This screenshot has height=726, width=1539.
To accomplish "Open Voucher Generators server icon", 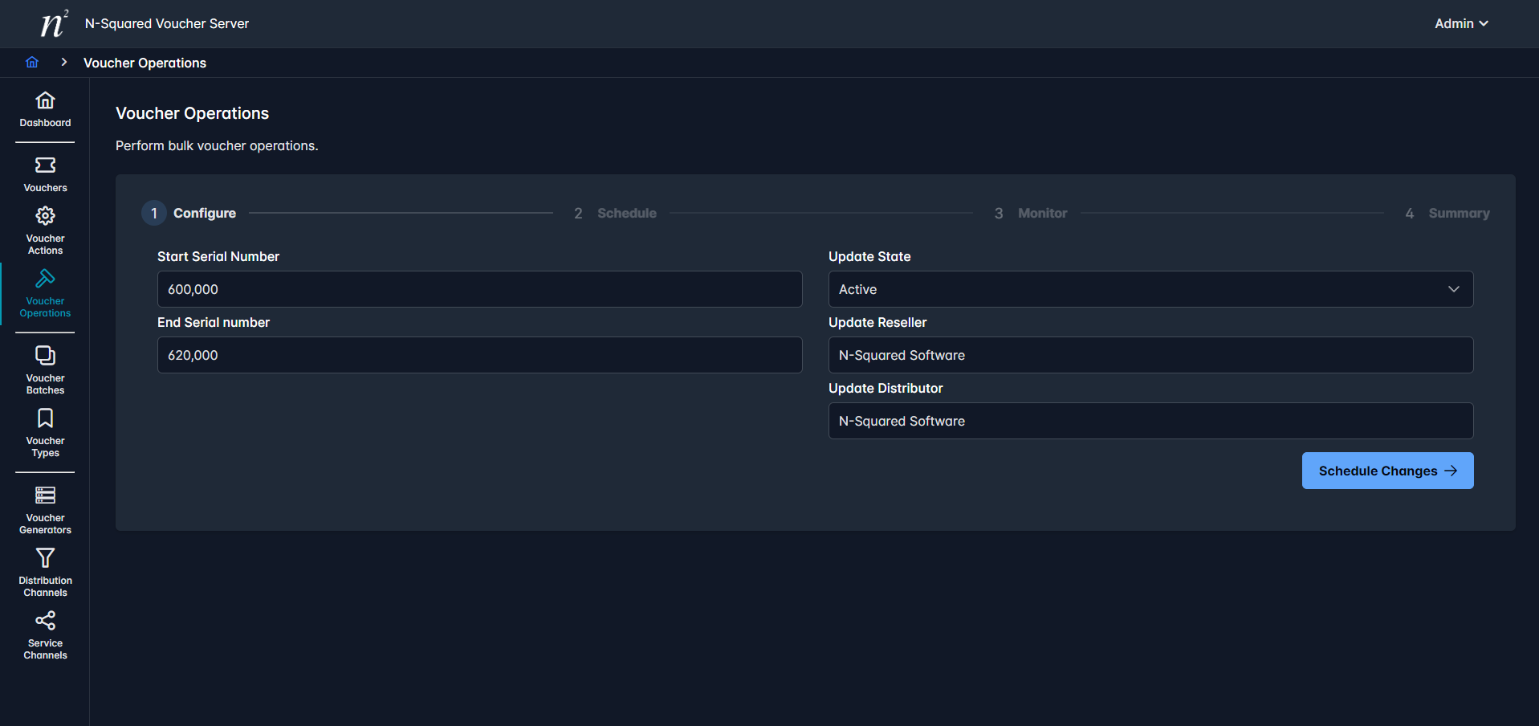I will pyautogui.click(x=45, y=496).
